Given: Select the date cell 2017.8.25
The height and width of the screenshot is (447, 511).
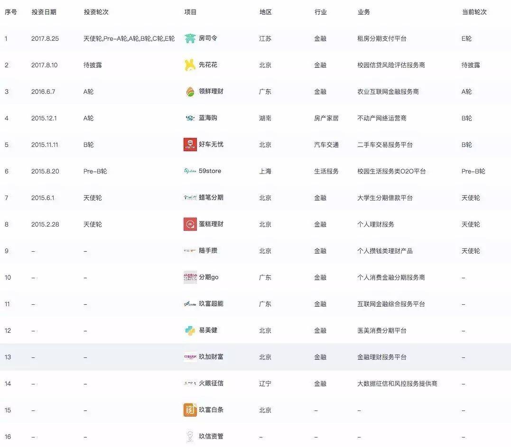Looking at the screenshot, I should click(45, 39).
